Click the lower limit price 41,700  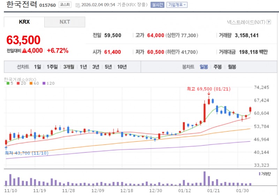pos(188,52)
